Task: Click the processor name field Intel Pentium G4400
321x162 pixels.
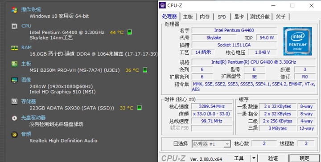Action: point(234,30)
